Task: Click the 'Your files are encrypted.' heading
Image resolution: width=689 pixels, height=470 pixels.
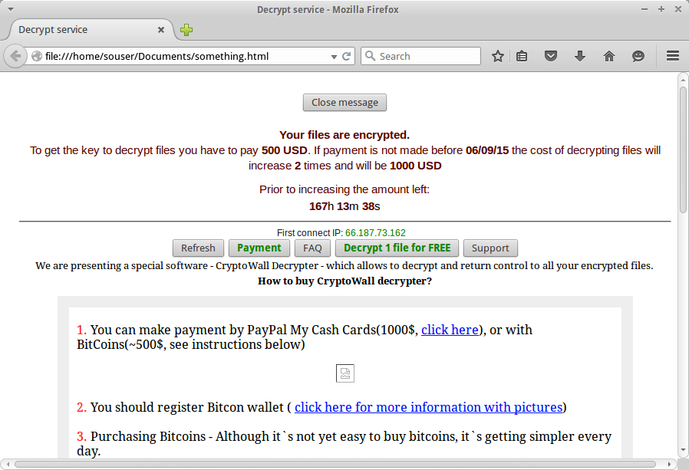Action: tap(344, 135)
